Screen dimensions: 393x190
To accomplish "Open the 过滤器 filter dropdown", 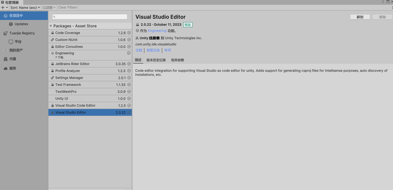I will (x=49, y=7).
